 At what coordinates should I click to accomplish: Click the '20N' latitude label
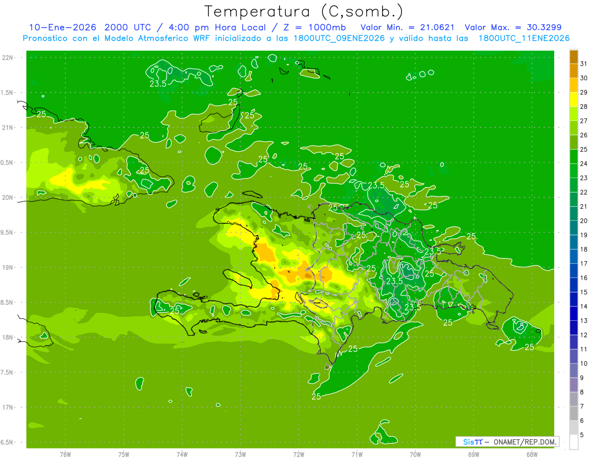8,197
